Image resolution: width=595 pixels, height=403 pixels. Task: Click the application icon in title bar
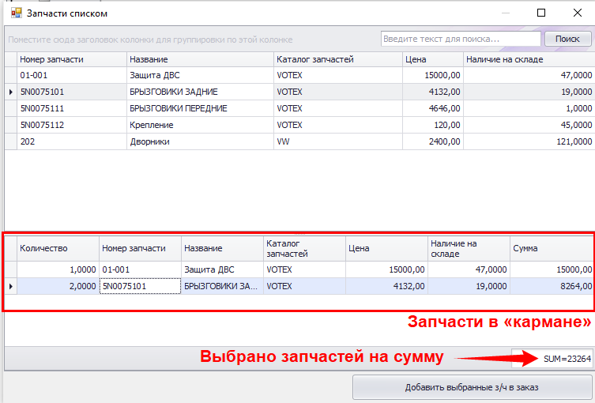click(x=15, y=13)
